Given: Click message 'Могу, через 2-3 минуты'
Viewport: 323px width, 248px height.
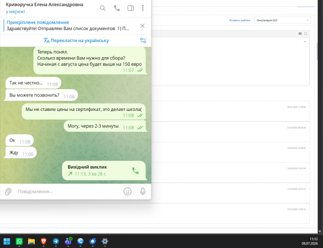Looking at the screenshot, I should (x=105, y=126).
